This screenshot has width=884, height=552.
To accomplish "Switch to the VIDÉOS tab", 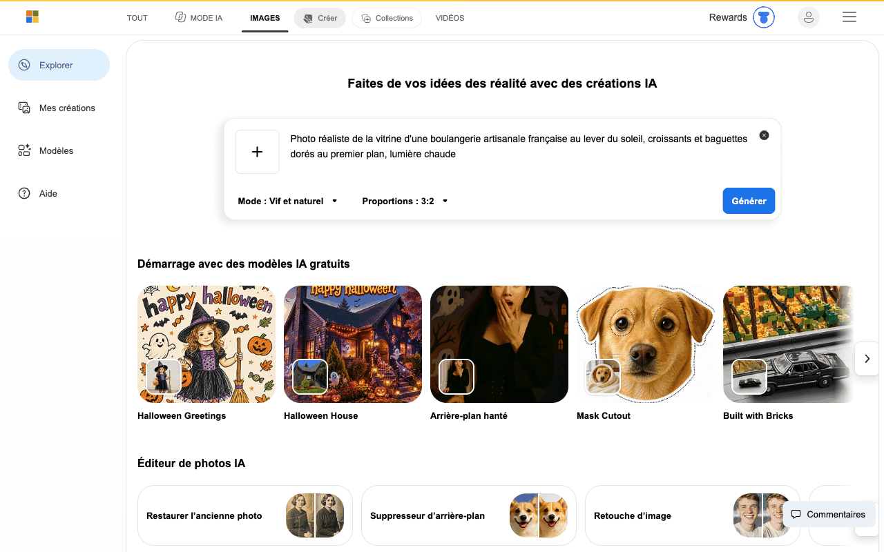I will (450, 18).
